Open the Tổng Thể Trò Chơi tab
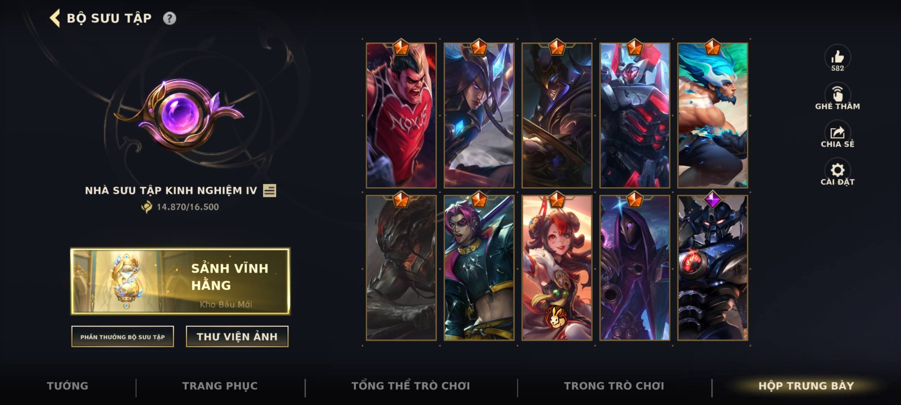 tap(411, 386)
